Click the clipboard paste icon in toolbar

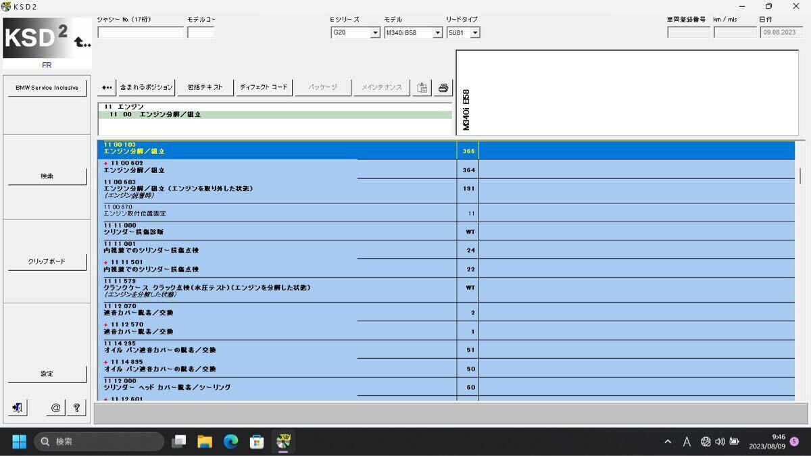422,88
